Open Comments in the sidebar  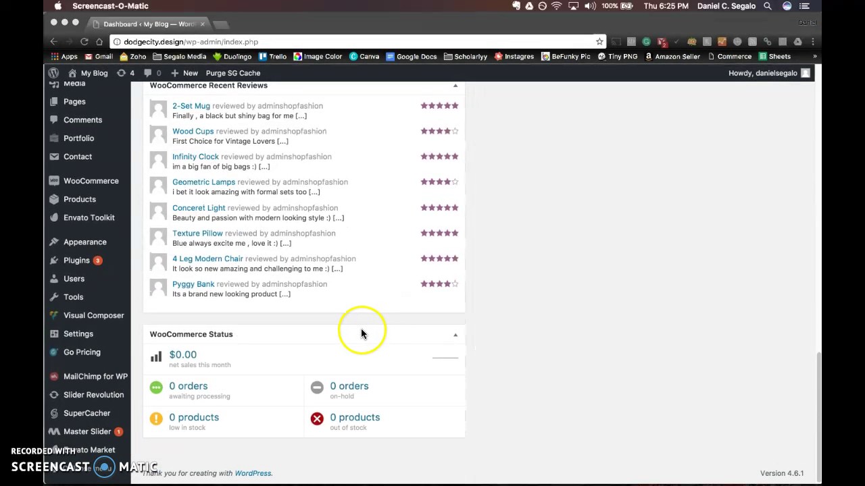pyautogui.click(x=82, y=119)
